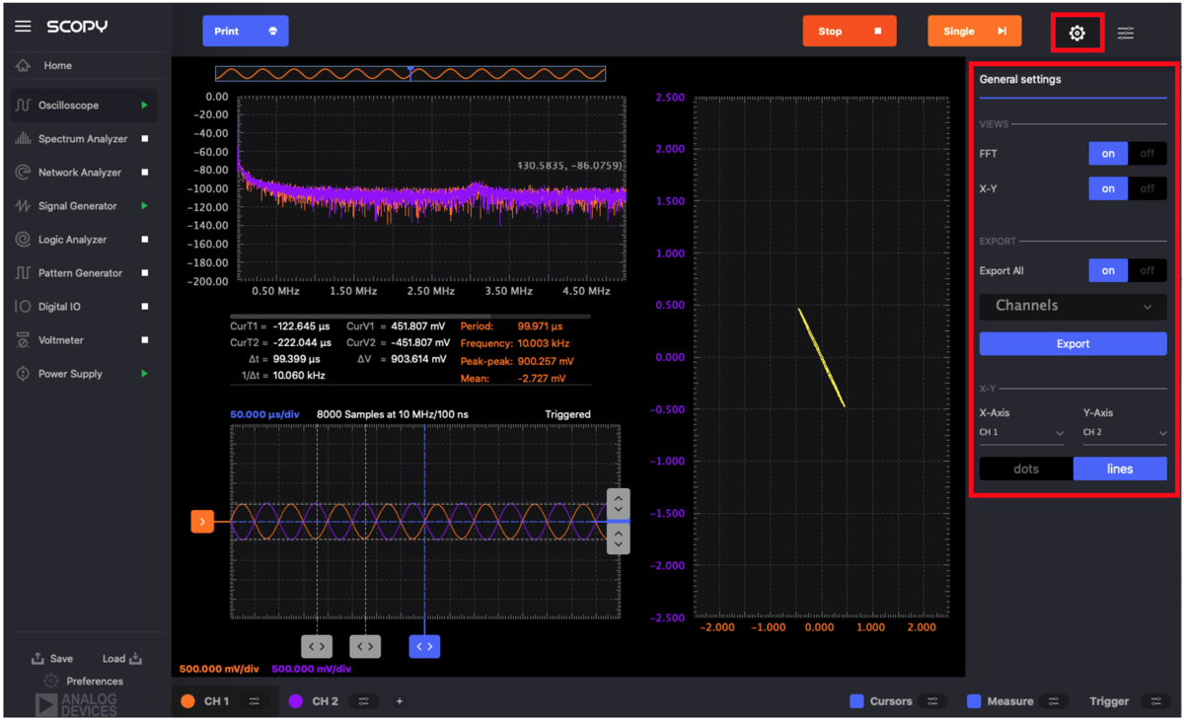The width and height of the screenshot is (1184, 721).
Task: Open CH 2 channel settings menu
Action: click(363, 702)
